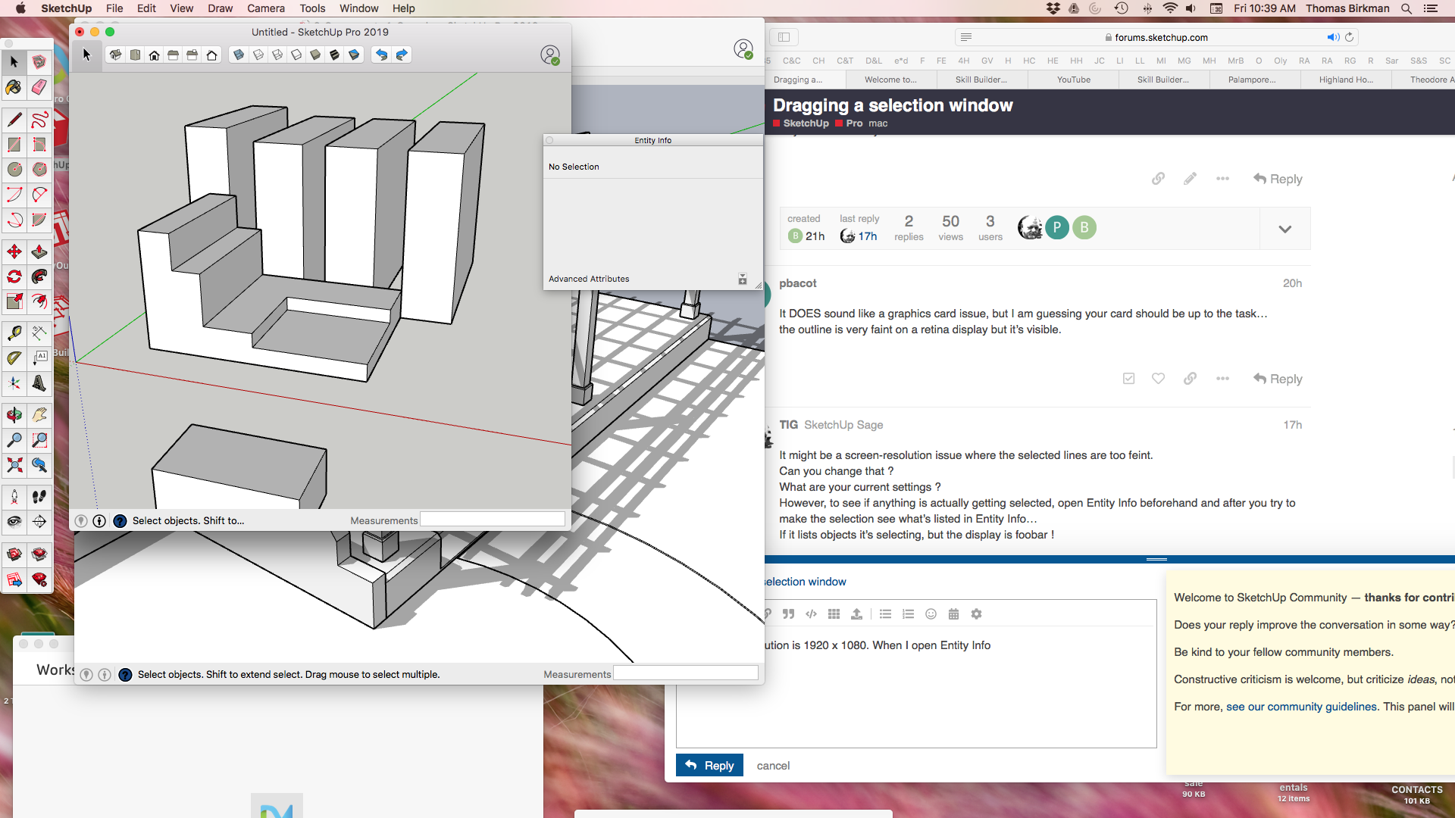Screen dimensions: 1455x818
Task: Enable X-Ray style in toolbar
Action: pos(239,55)
